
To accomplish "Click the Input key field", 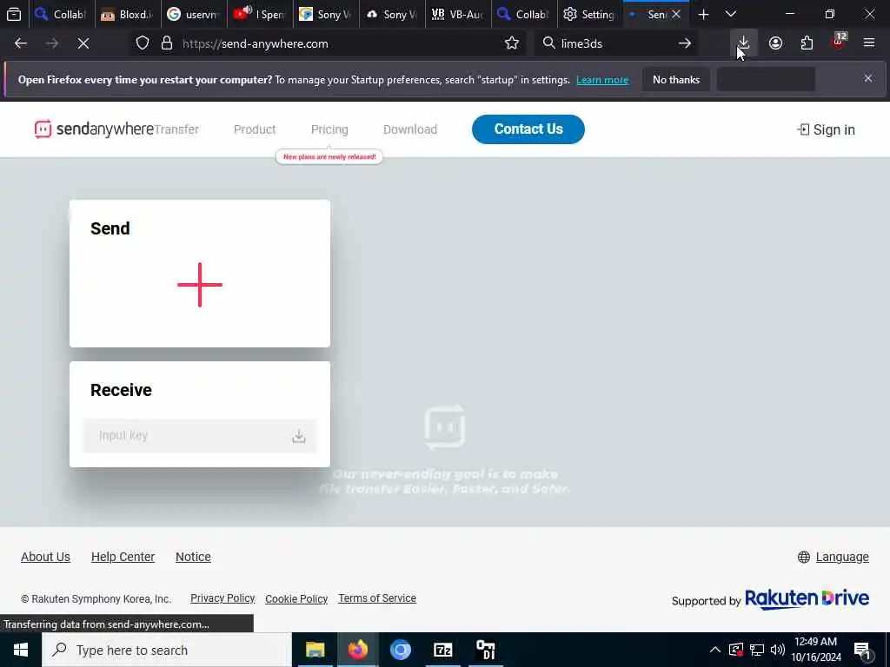I will pos(200,436).
